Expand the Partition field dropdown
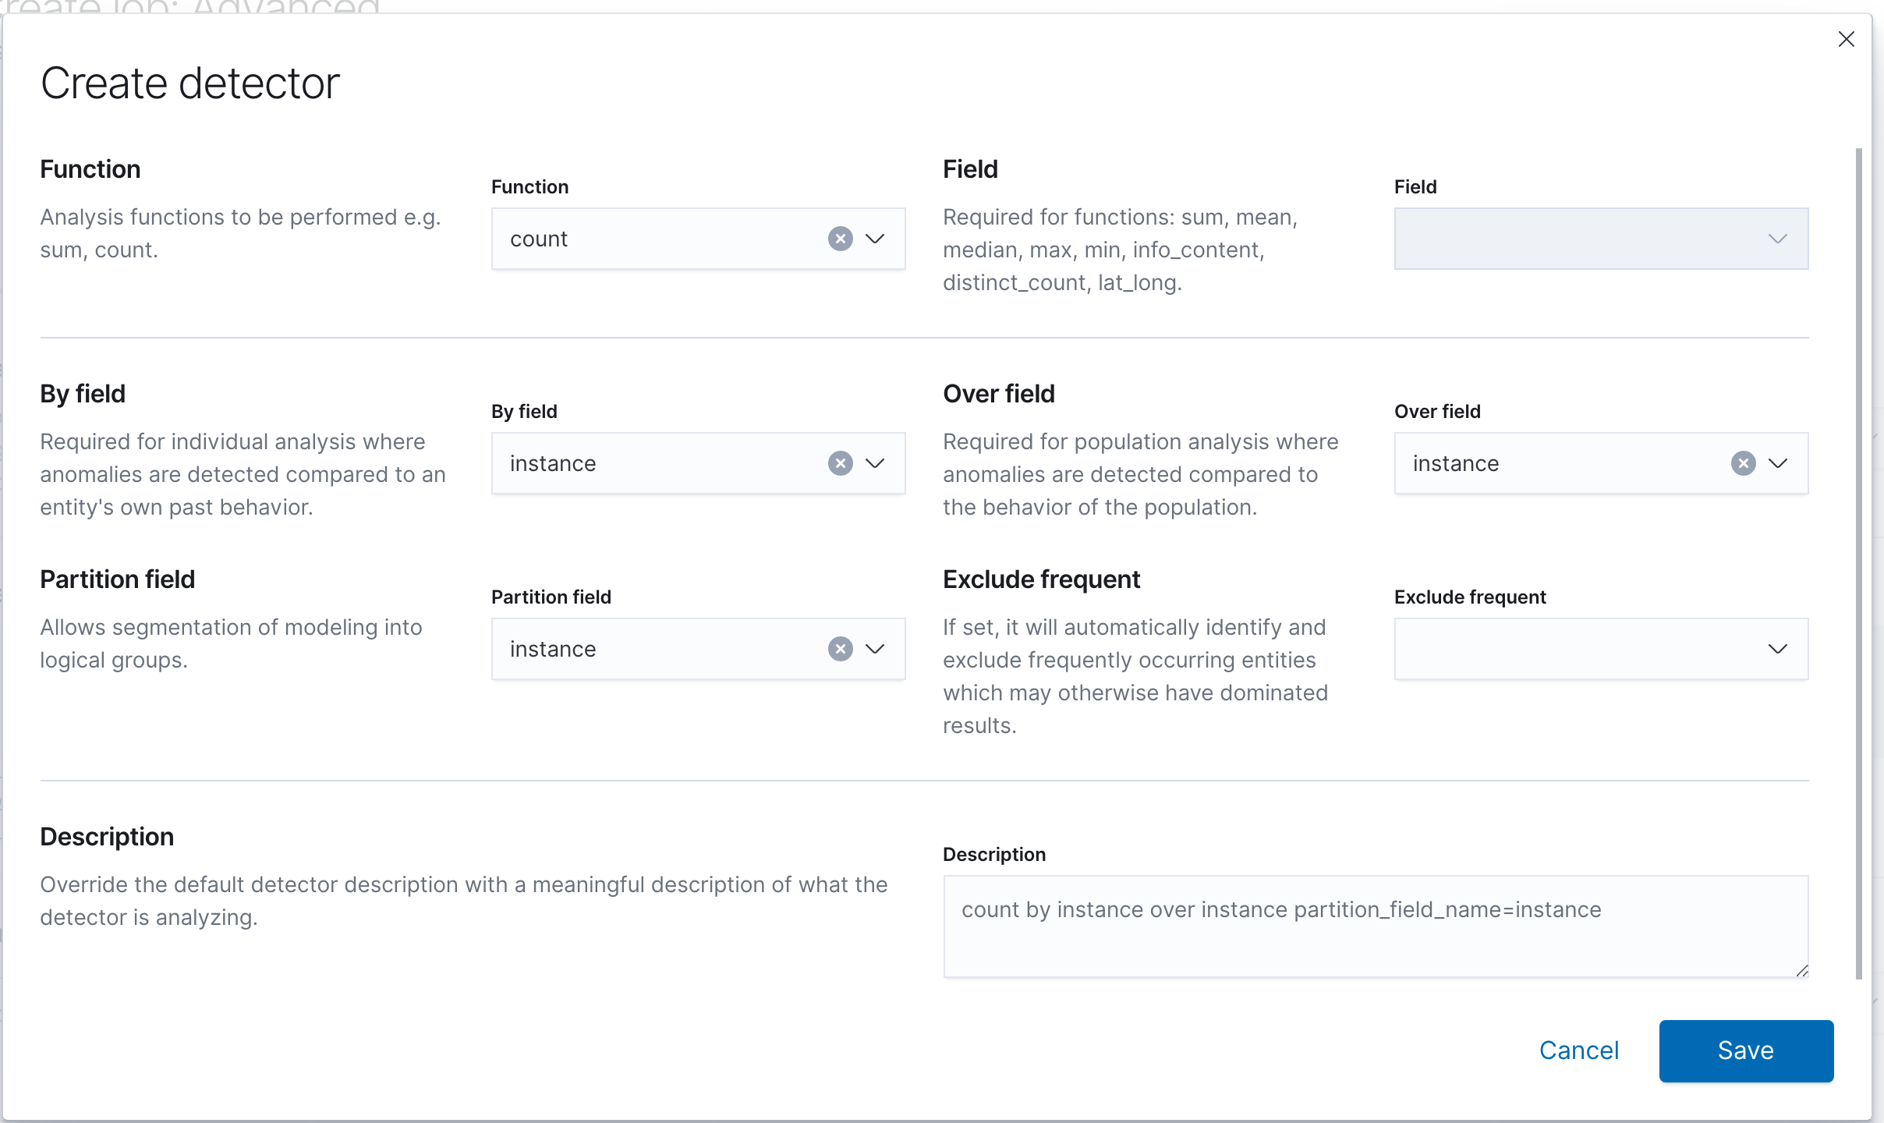This screenshot has width=1884, height=1123. 875,648
